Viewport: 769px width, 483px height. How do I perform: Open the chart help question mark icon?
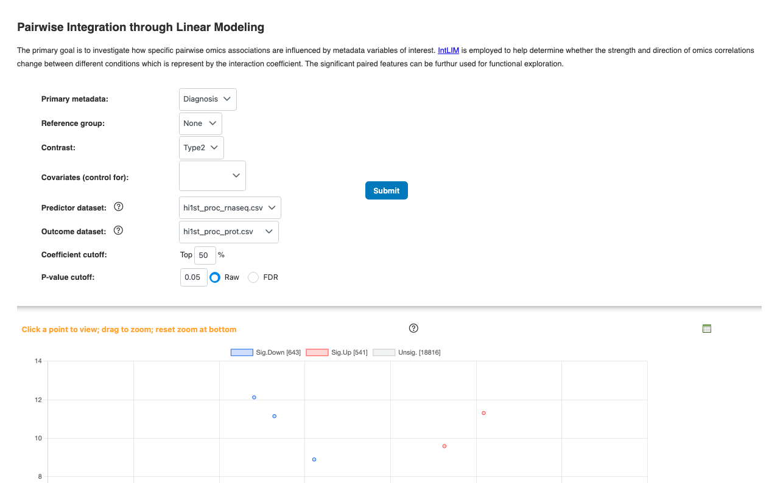point(414,328)
